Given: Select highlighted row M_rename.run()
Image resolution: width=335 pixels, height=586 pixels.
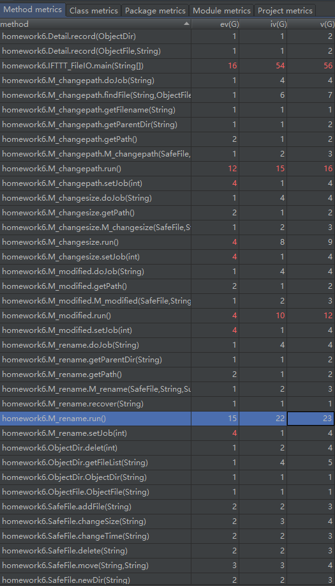Looking at the screenshot, I should 167,419.
